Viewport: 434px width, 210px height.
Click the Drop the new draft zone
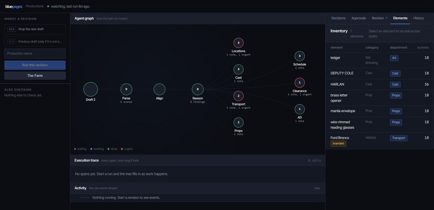point(35,29)
